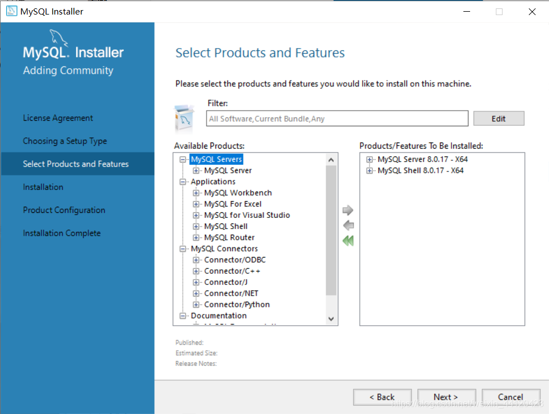Expand the MySQL Shell node in Available Products
This screenshot has width=549, height=414.
tap(196, 227)
